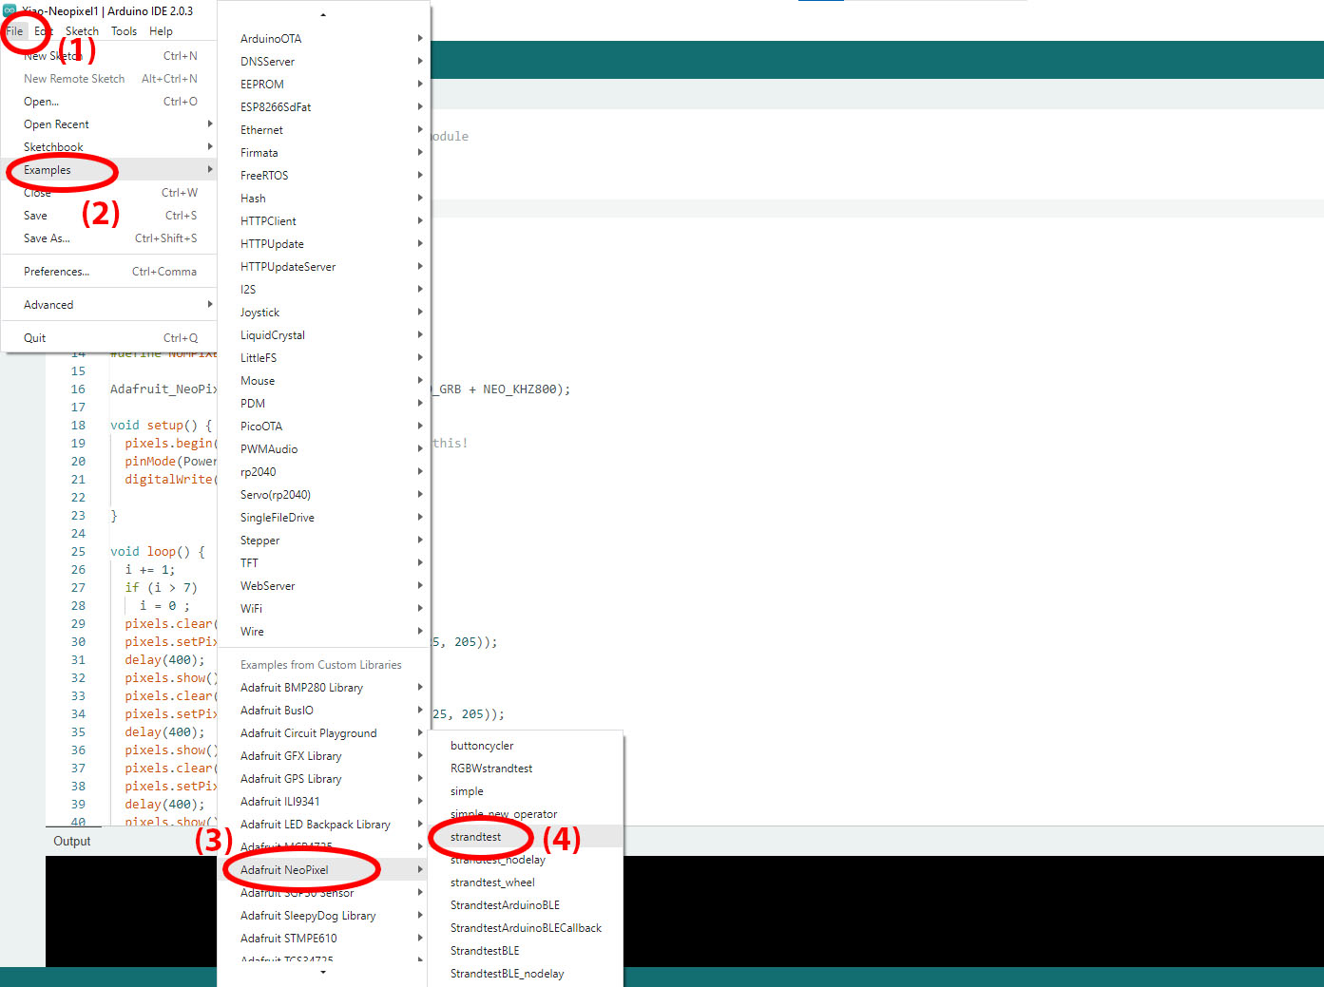This screenshot has width=1324, height=987.
Task: Open Ethernet examples submenu
Action: point(323,130)
